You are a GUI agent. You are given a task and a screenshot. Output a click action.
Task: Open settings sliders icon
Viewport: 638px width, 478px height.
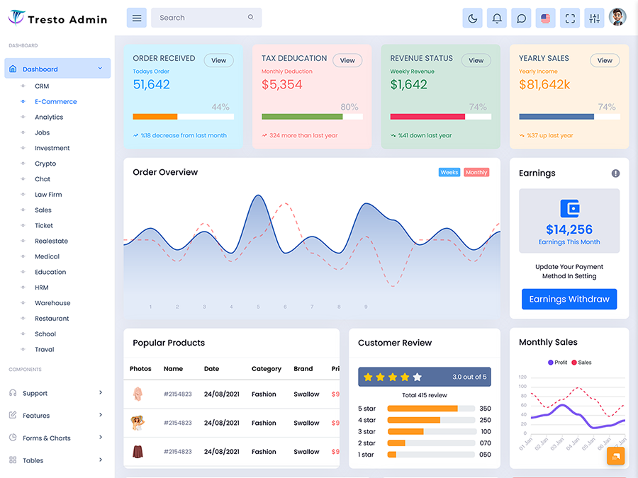[595, 18]
